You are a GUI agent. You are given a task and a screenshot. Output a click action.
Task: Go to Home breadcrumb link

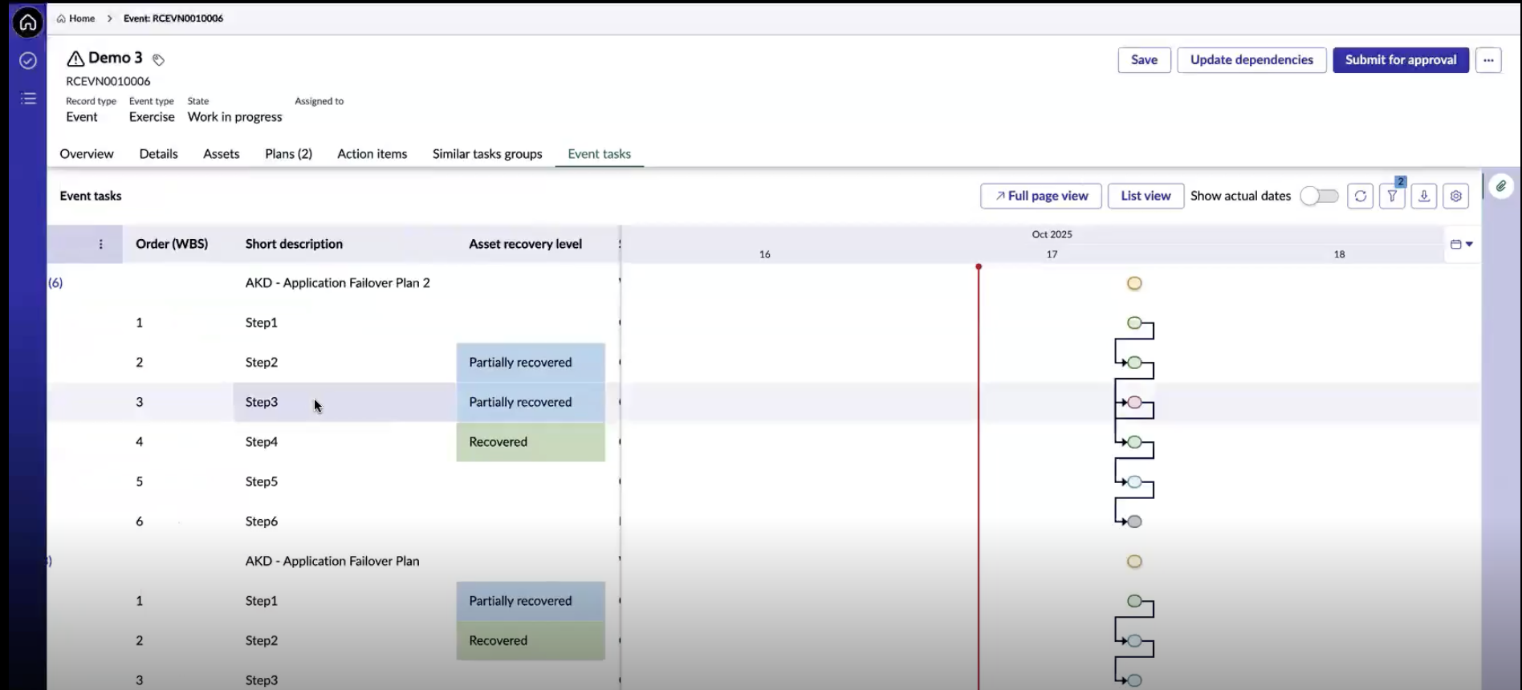[x=75, y=18]
